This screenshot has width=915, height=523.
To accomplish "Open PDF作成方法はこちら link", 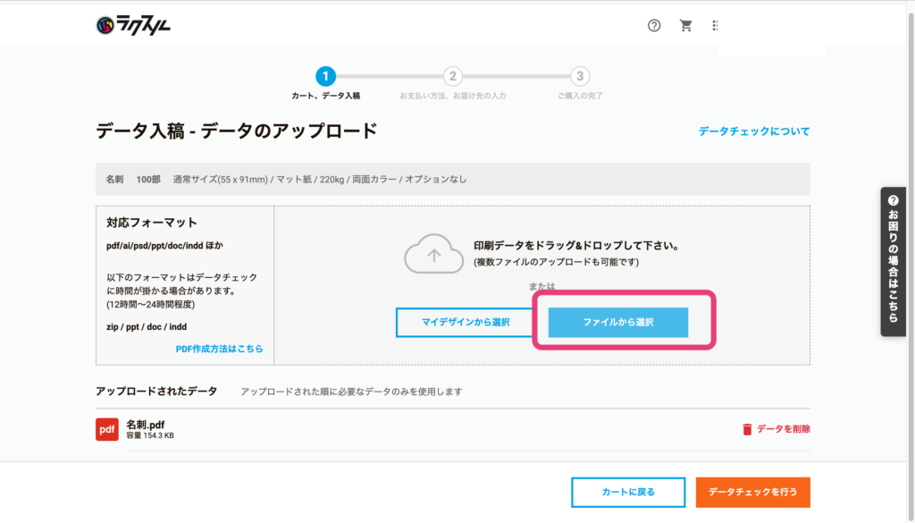I will (x=220, y=349).
